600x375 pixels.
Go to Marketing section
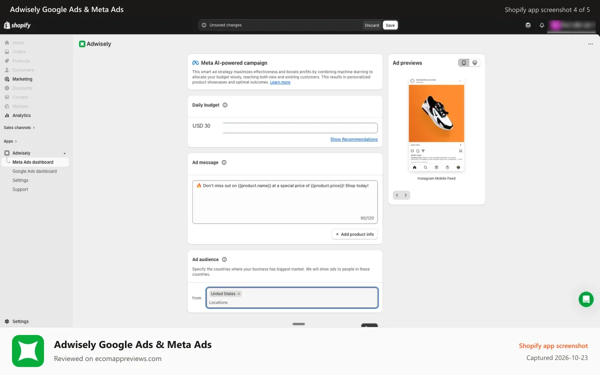22,79
